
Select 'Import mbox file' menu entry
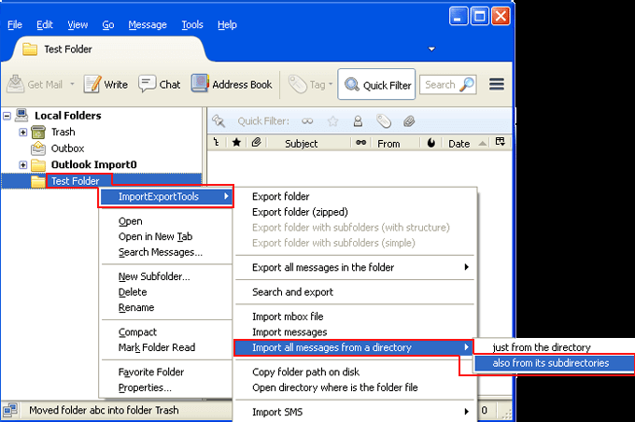point(288,316)
